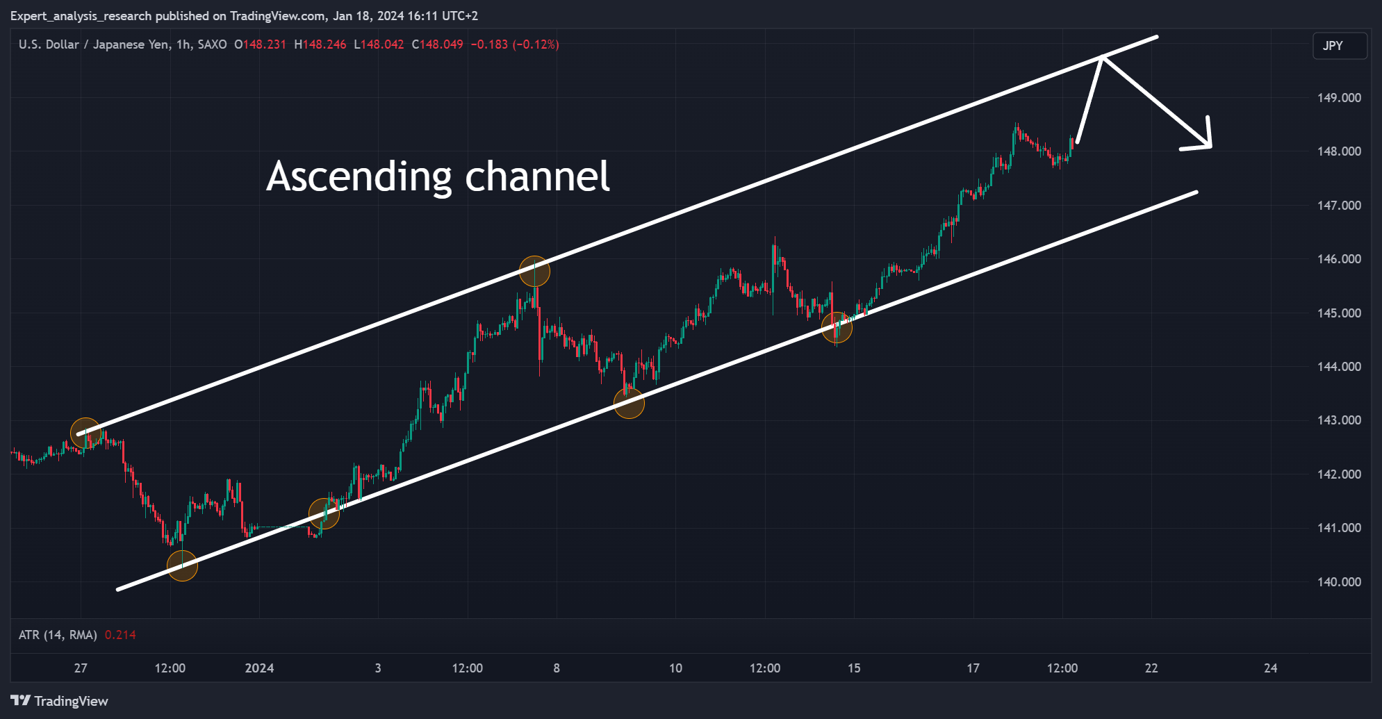Click the TradingView logo icon

pos(21,701)
